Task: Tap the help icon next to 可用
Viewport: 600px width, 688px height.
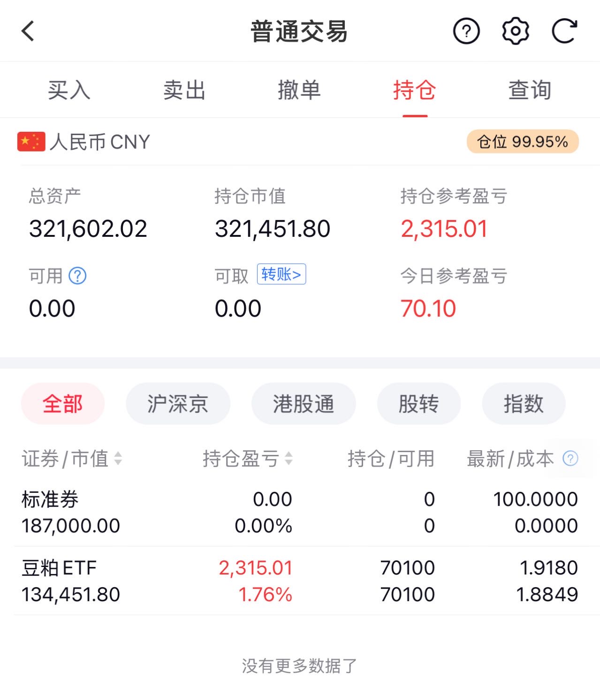Action: (x=77, y=276)
